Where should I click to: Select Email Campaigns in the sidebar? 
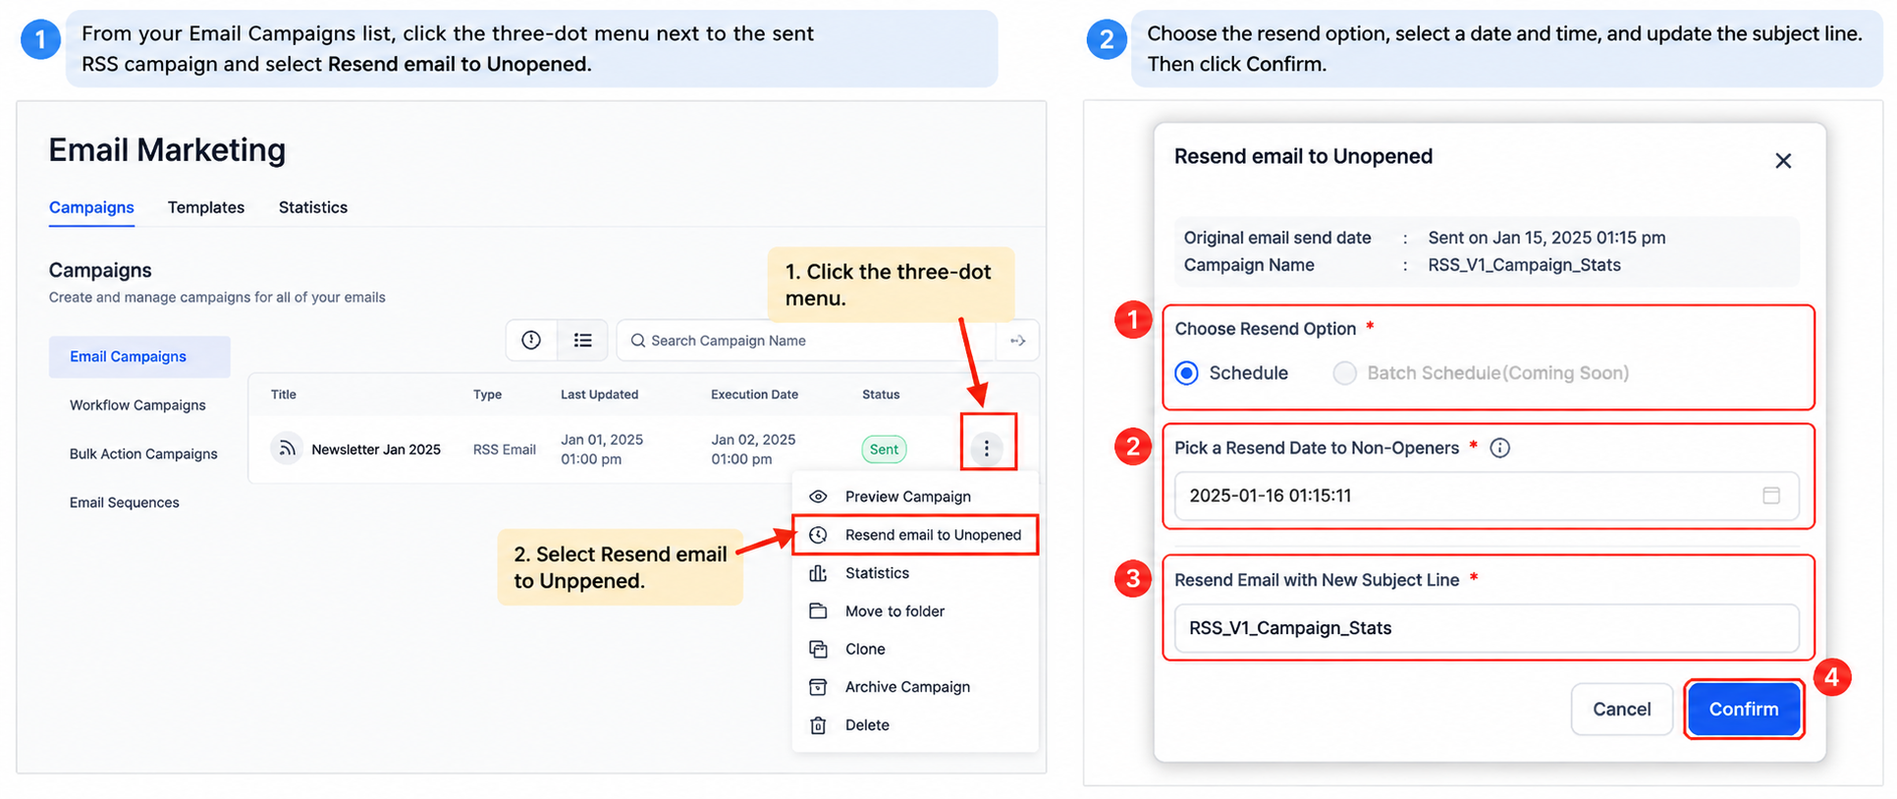pos(139,356)
